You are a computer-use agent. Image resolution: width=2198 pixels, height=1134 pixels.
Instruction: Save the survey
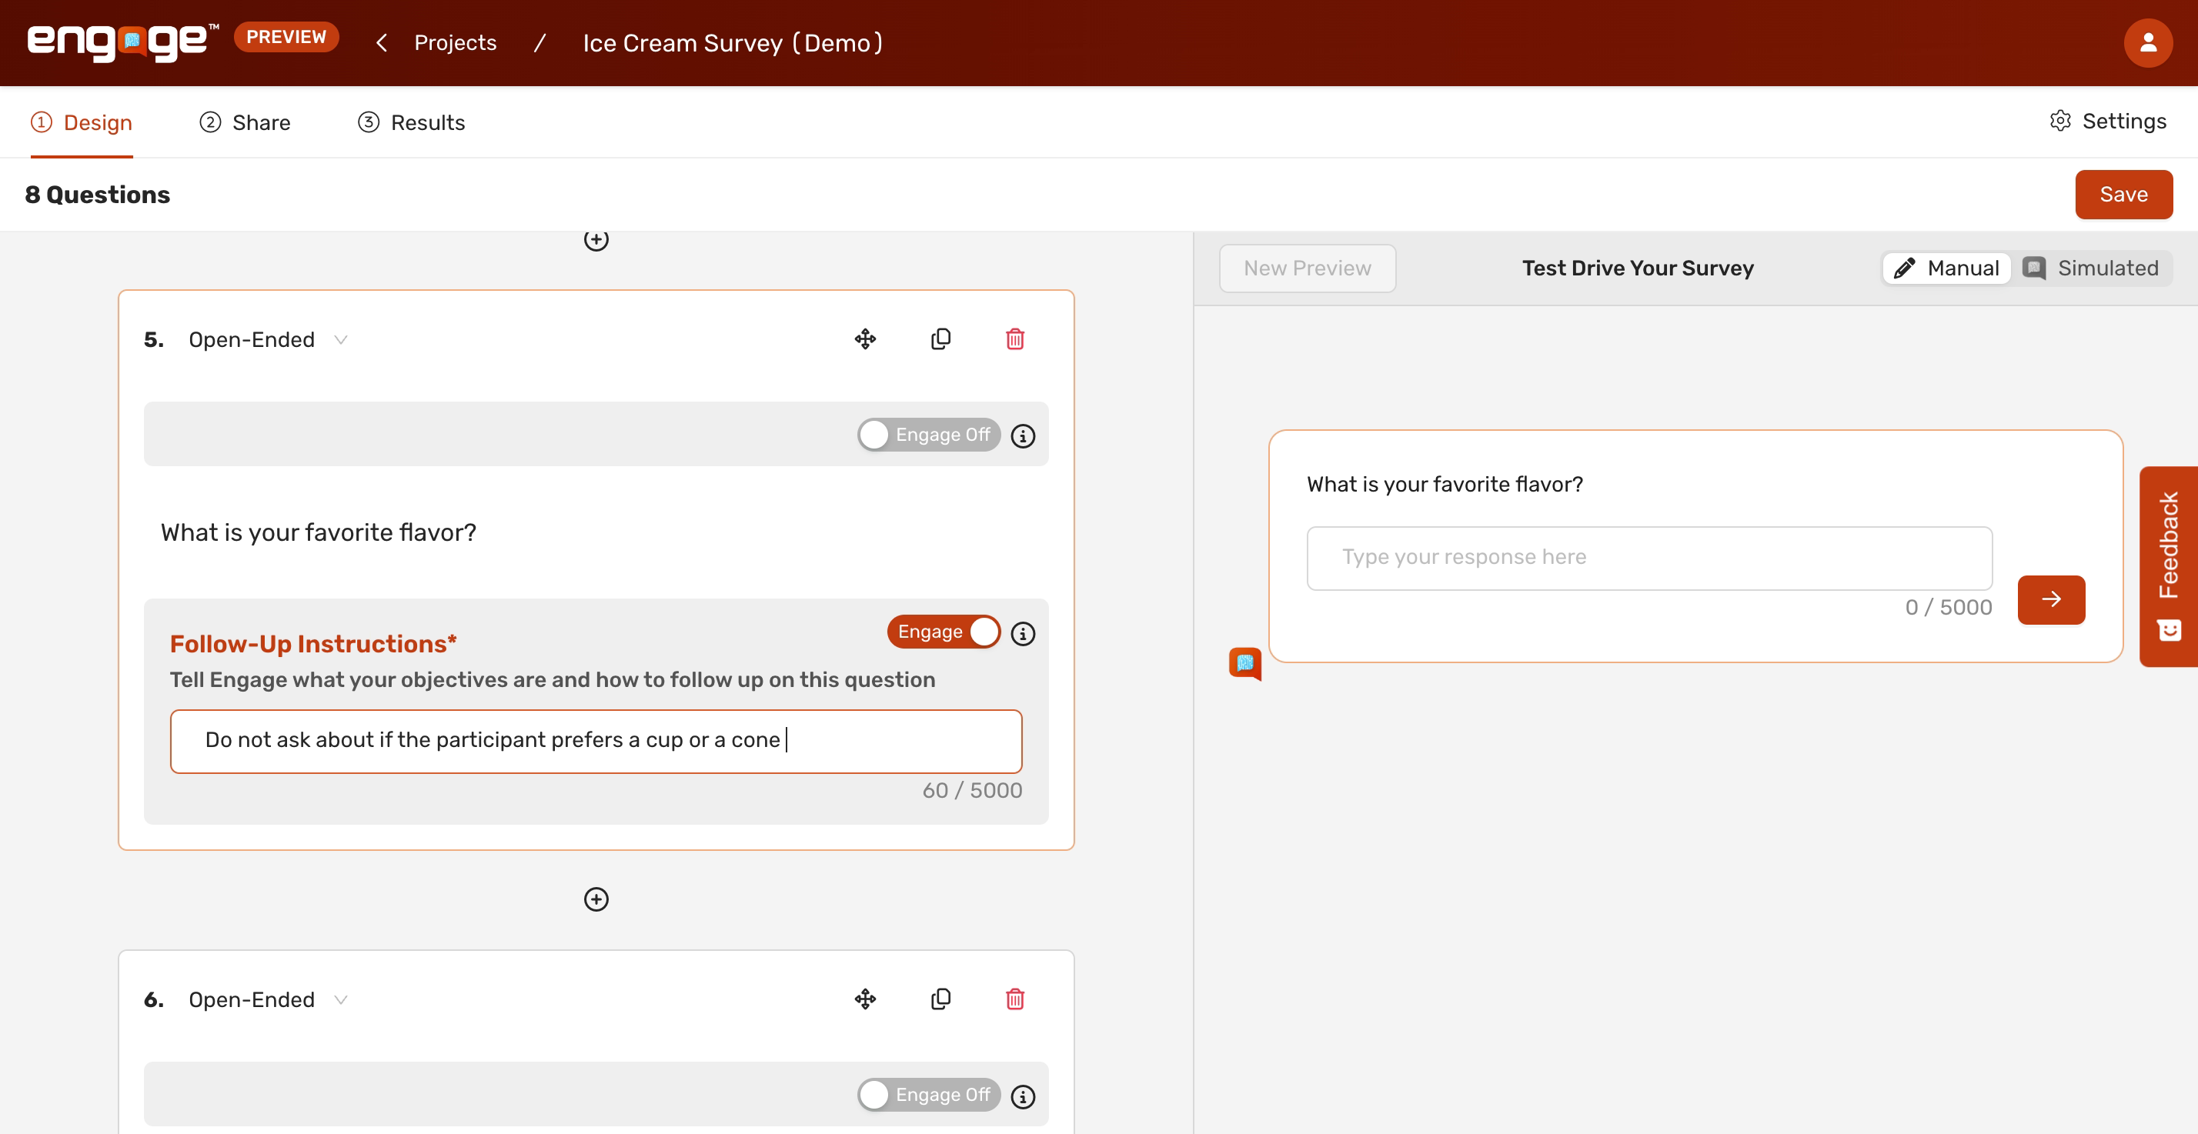2123,195
